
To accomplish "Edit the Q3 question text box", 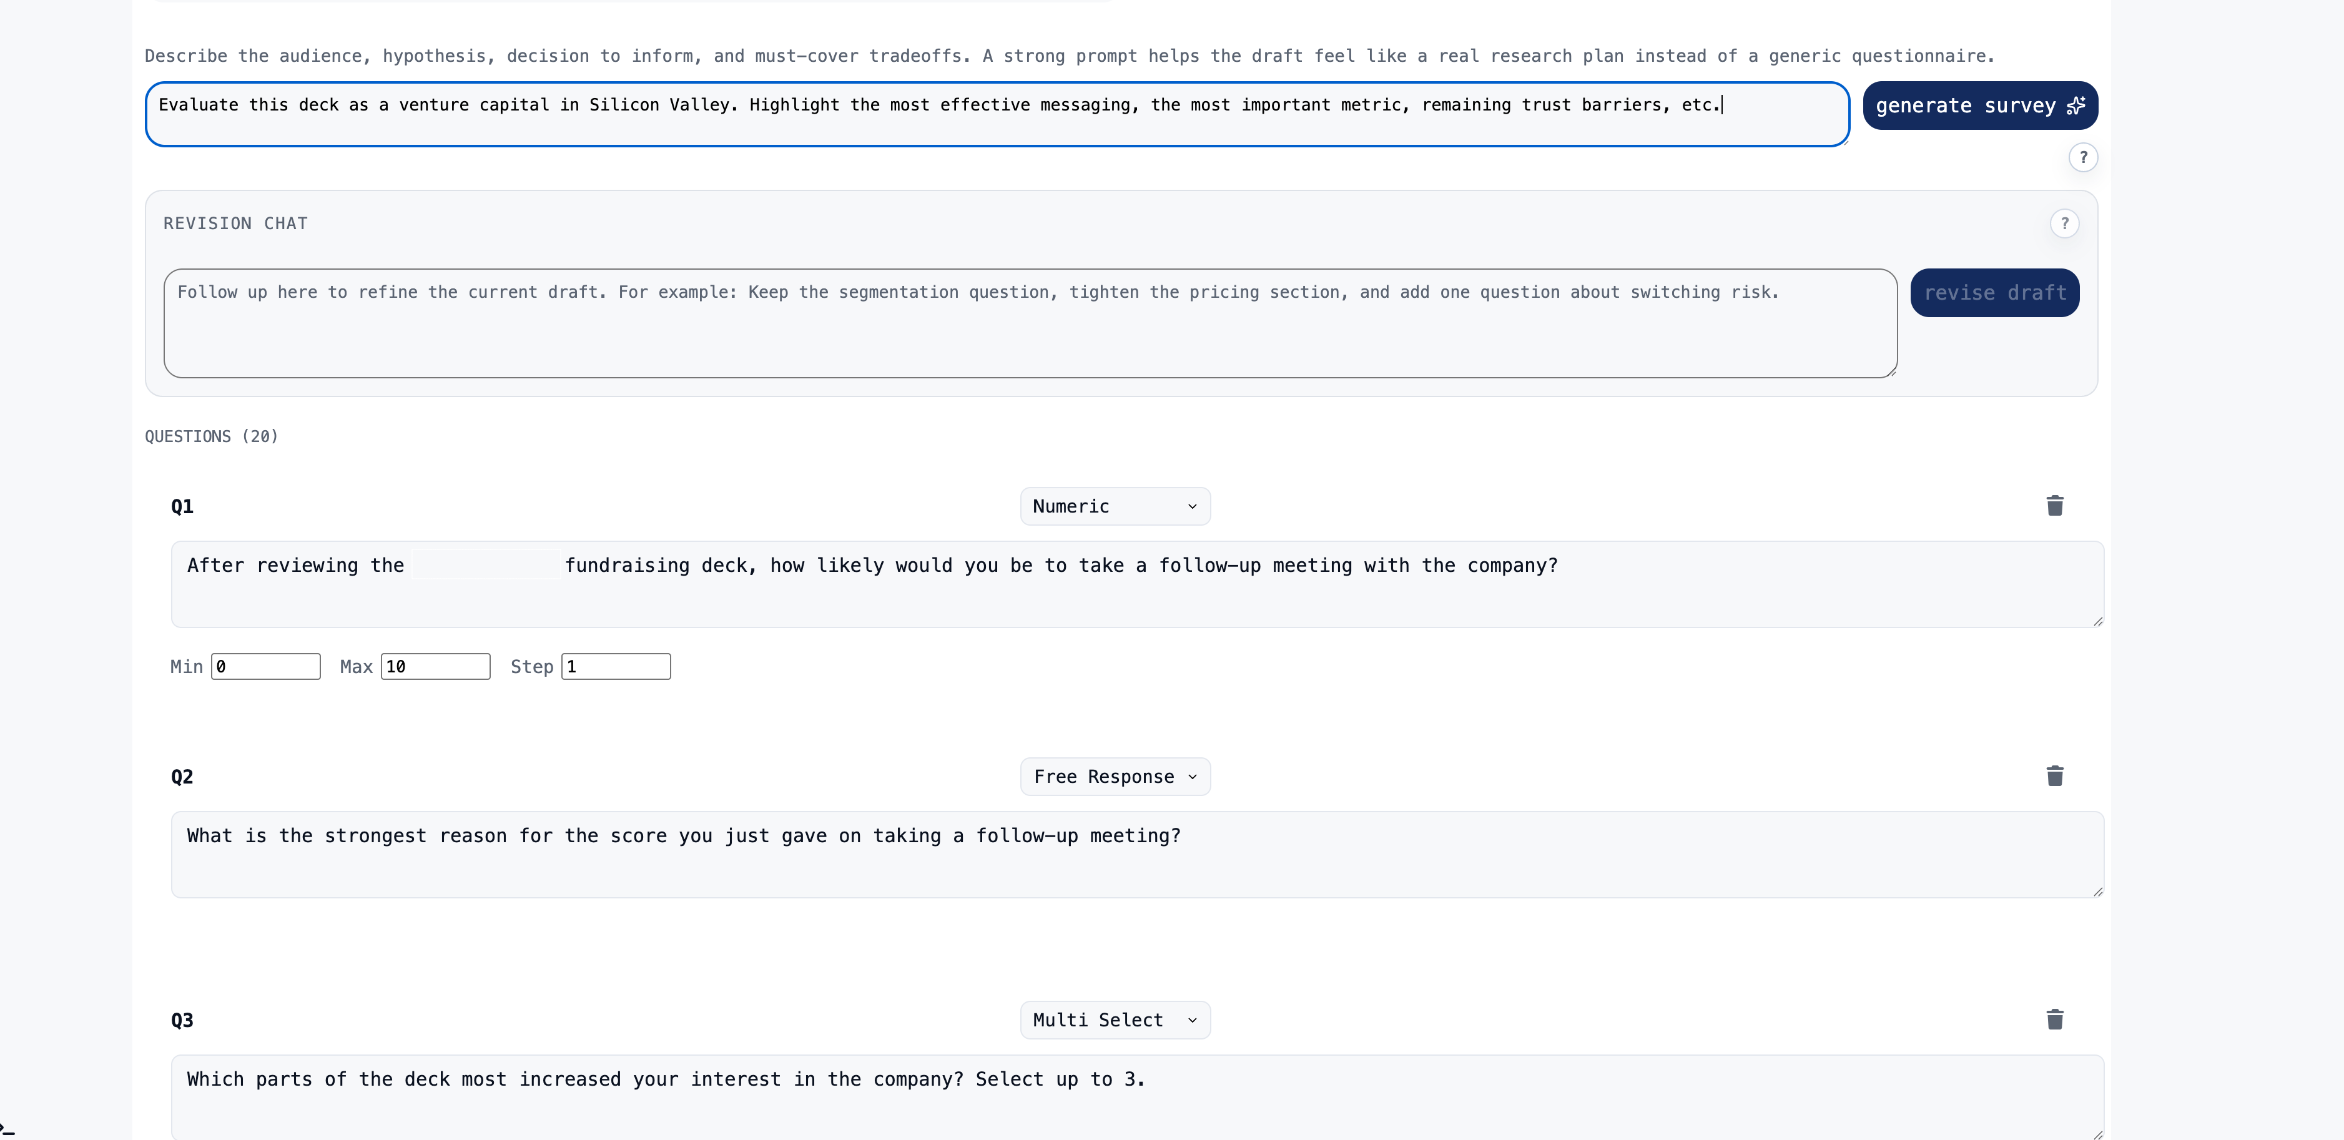I will click(x=1136, y=1096).
